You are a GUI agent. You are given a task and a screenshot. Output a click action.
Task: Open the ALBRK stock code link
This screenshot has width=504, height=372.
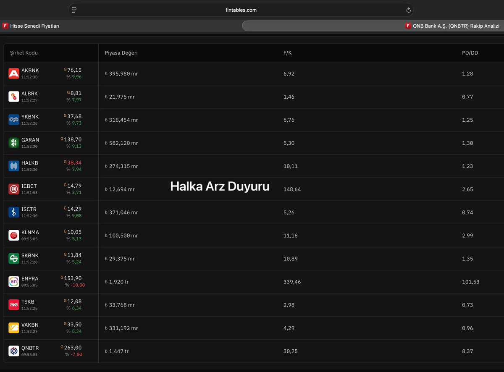(x=29, y=94)
